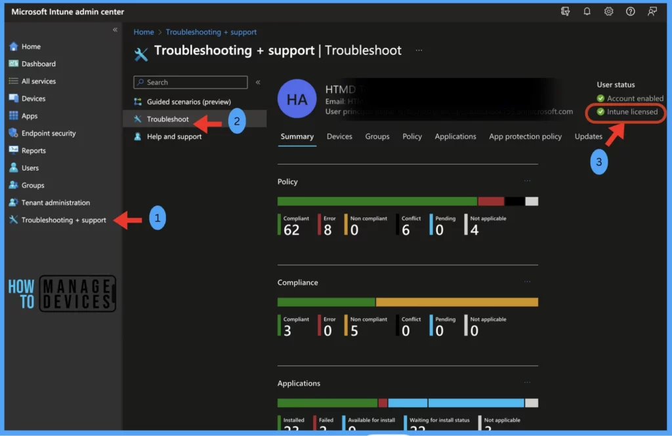The height and width of the screenshot is (436, 672).
Task: Click the User status heading
Action: [616, 85]
